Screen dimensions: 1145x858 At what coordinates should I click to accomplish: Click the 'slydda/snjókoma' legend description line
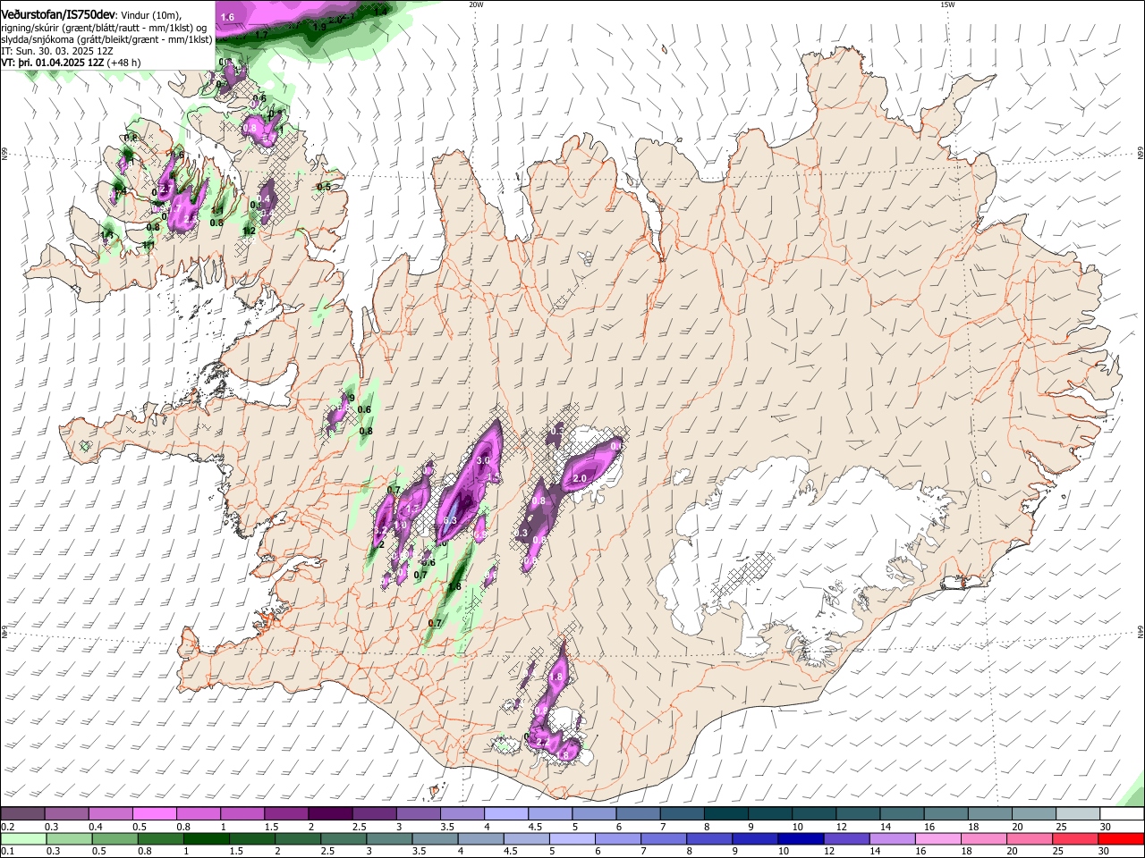(107, 39)
